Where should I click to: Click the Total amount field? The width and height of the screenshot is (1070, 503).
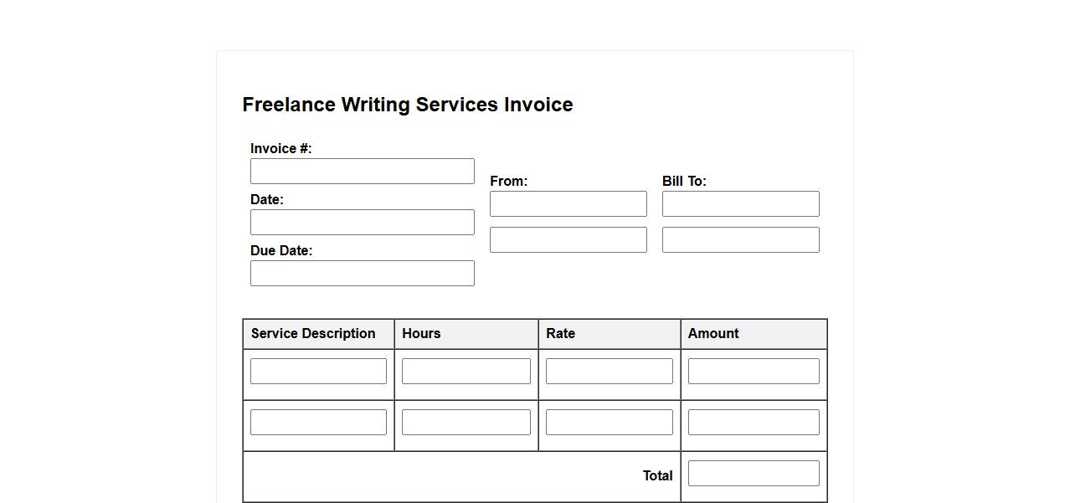point(754,474)
